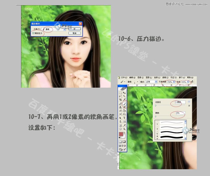
Task: Switch to full screen mode button
Action: tap(125, 145)
